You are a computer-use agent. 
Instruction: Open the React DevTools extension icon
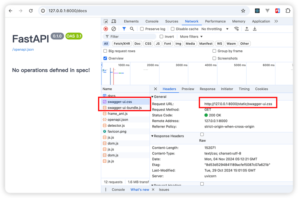pyautogui.click(x=257, y=11)
